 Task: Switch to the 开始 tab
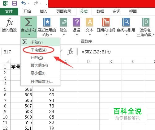[x=27, y=11]
